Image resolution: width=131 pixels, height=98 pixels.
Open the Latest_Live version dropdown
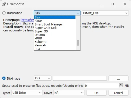[105, 13]
